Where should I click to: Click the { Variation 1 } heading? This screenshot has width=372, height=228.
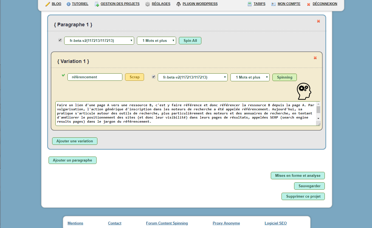pos(73,61)
